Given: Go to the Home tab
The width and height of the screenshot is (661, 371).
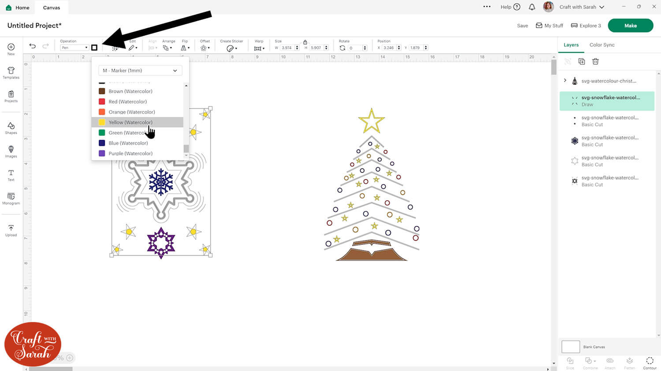Looking at the screenshot, I should tap(18, 7).
